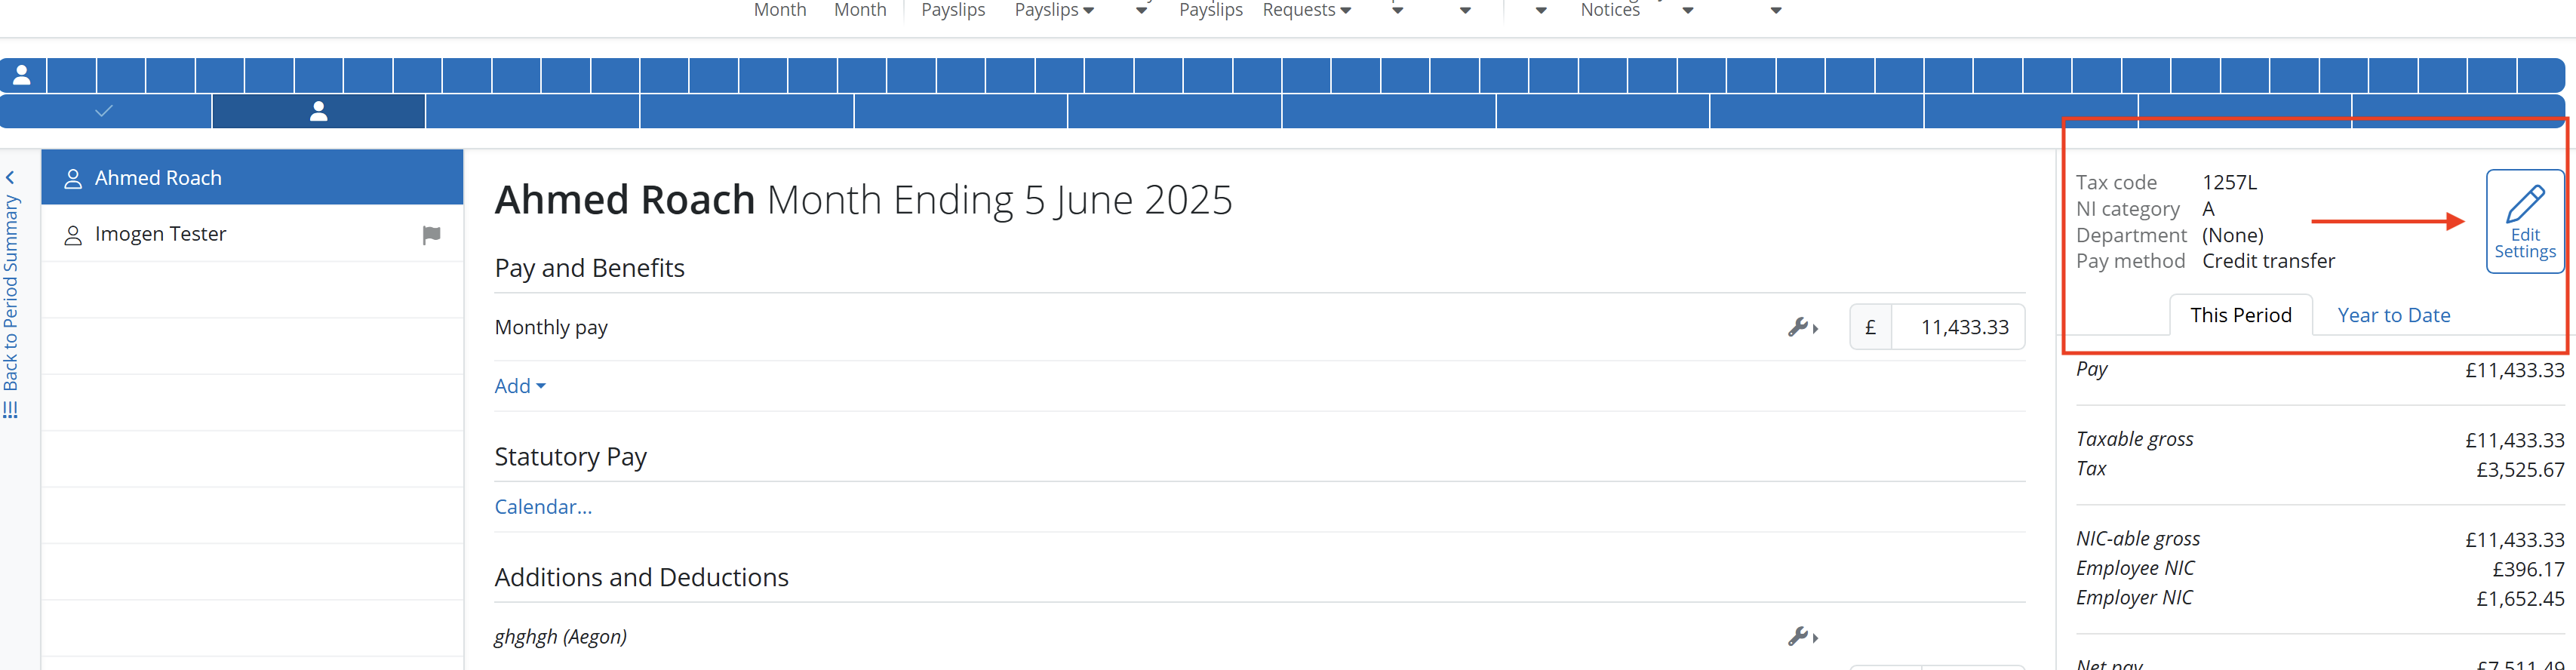This screenshot has height=670, width=2576.
Task: Click the Edit Settings pencil button
Action: coord(2525,222)
